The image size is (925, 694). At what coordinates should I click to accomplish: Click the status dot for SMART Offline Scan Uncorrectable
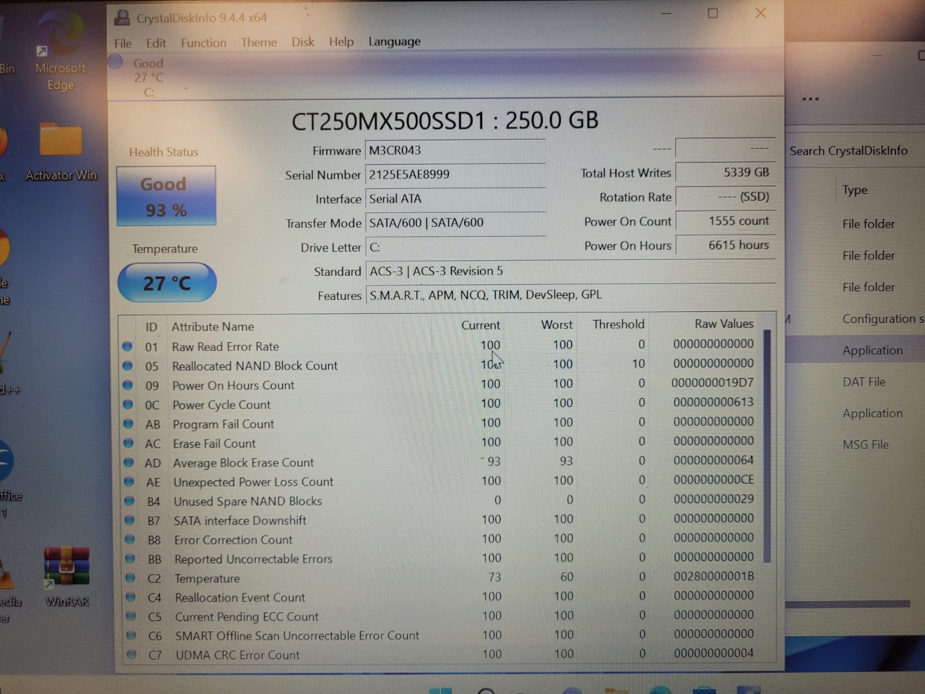tap(131, 635)
